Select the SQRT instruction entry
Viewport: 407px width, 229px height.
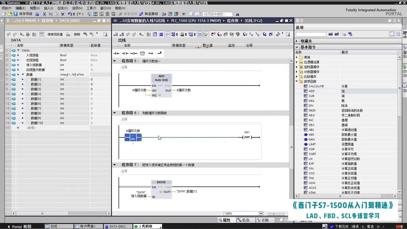pos(312,154)
